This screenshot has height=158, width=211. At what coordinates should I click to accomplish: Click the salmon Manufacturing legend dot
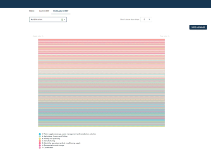(x=40, y=141)
